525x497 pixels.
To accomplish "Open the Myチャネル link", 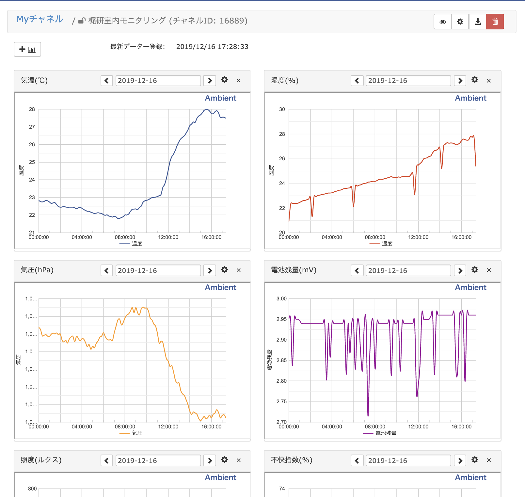I will (40, 19).
